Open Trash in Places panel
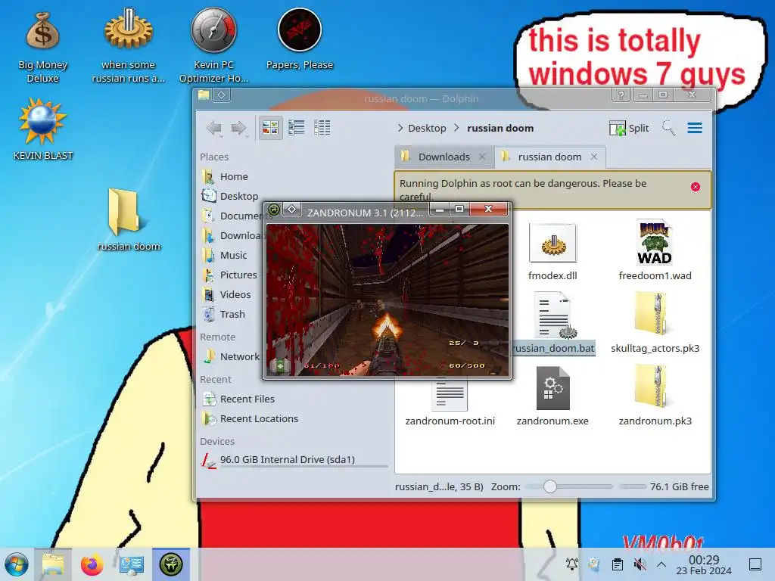This screenshot has width=775, height=581. (x=231, y=315)
